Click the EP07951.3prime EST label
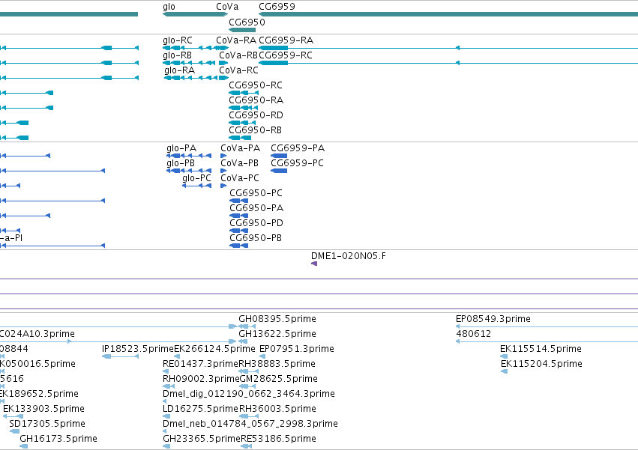Screen dimensions: 638x450 point(297,349)
